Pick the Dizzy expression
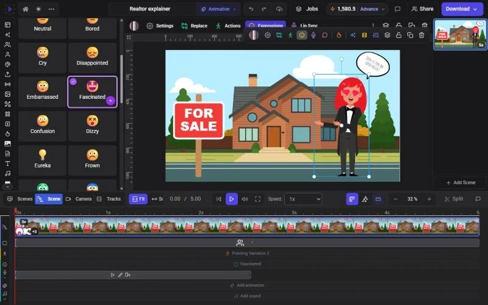488x305 pixels. pos(93,126)
